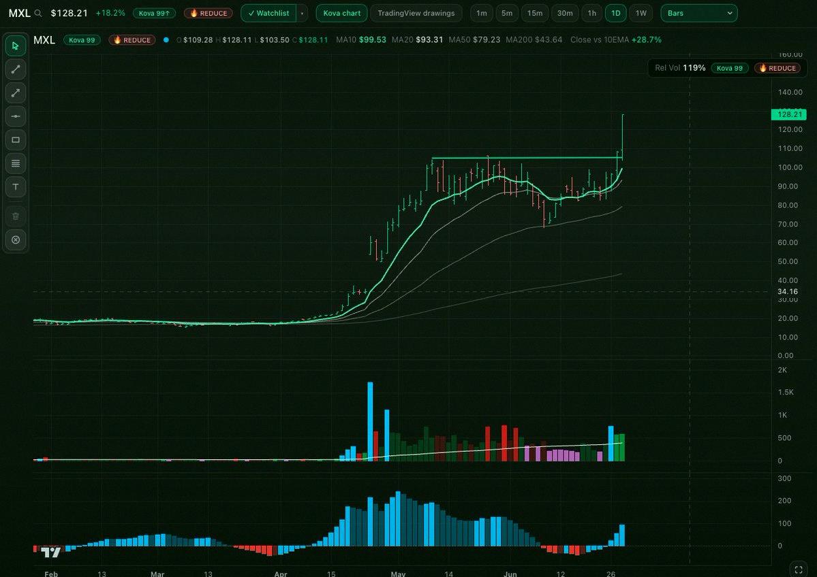Select the 1W timeframe
This screenshot has width=817, height=577.
tap(641, 13)
